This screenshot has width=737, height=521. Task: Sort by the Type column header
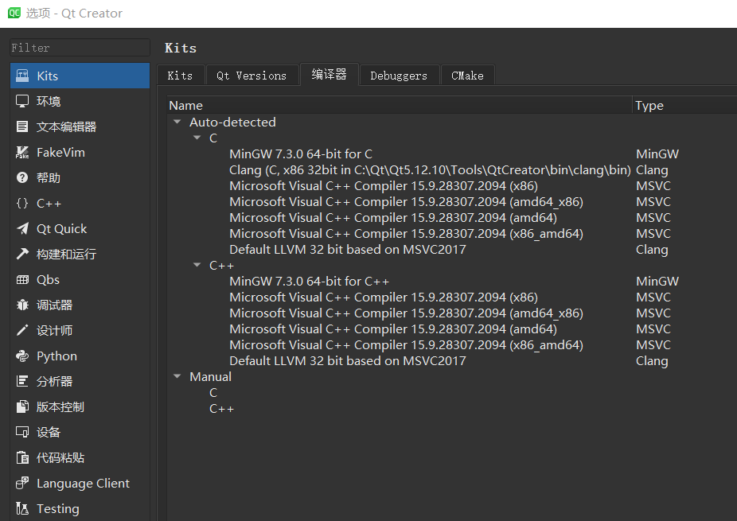coord(684,105)
